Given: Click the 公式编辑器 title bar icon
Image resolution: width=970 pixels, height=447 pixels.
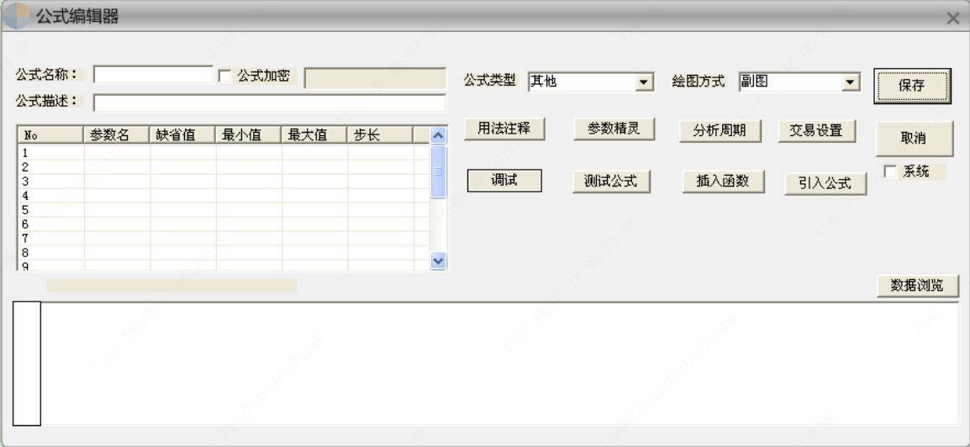Looking at the screenshot, I should 17,17.
